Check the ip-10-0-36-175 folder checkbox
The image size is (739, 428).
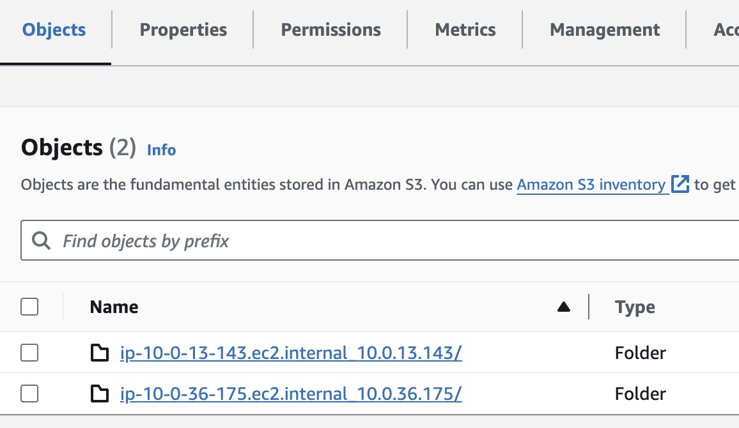click(x=29, y=394)
